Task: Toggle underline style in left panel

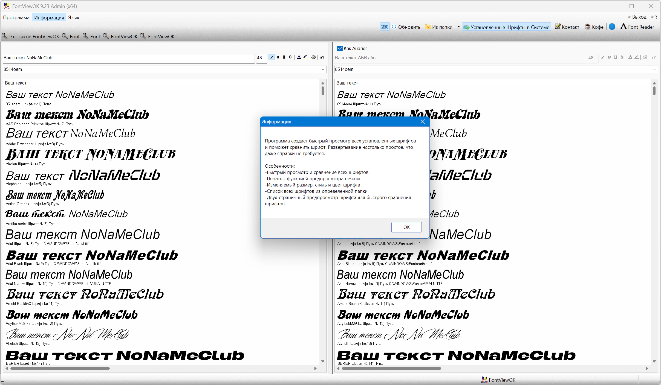Action: 284,57
